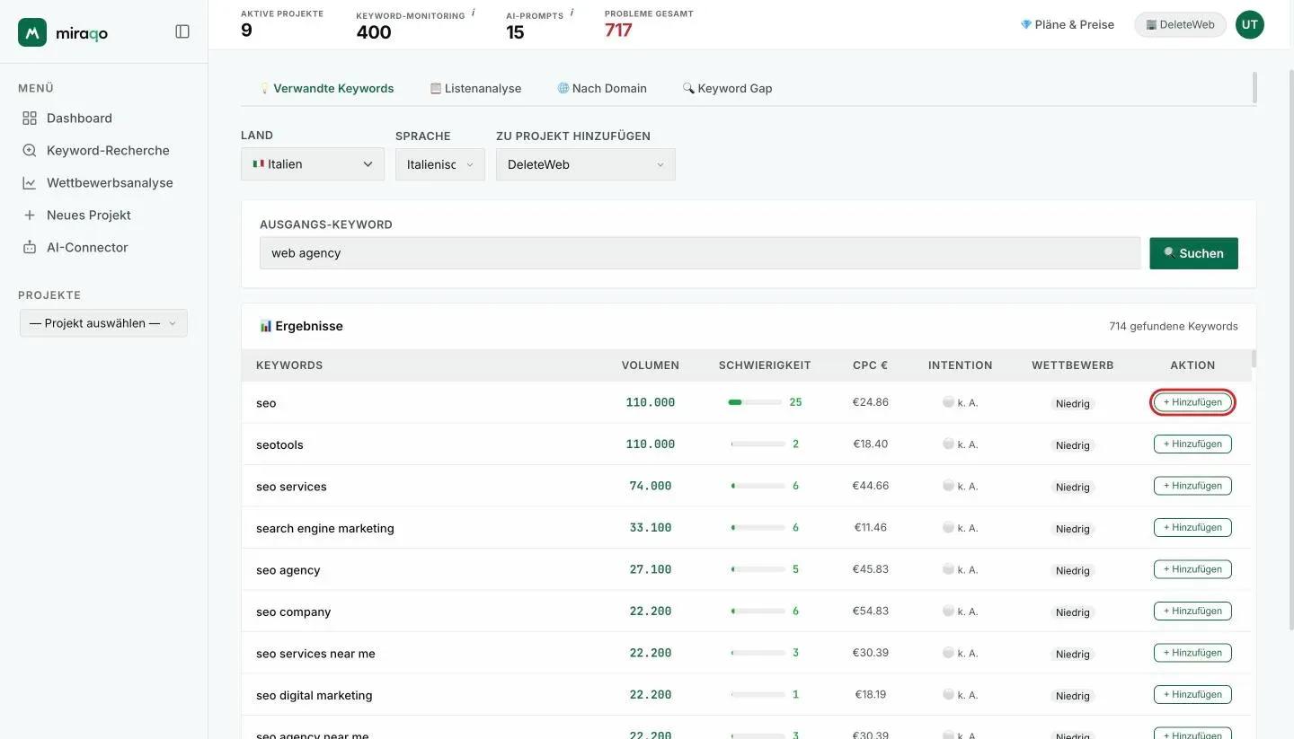Click the Ausgangs-Keyword input field
This screenshot has width=1294, height=739.
700,253
